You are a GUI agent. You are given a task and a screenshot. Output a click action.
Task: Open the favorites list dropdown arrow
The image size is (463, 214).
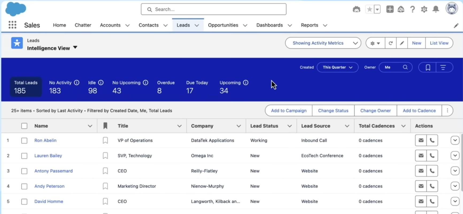pos(377,9)
